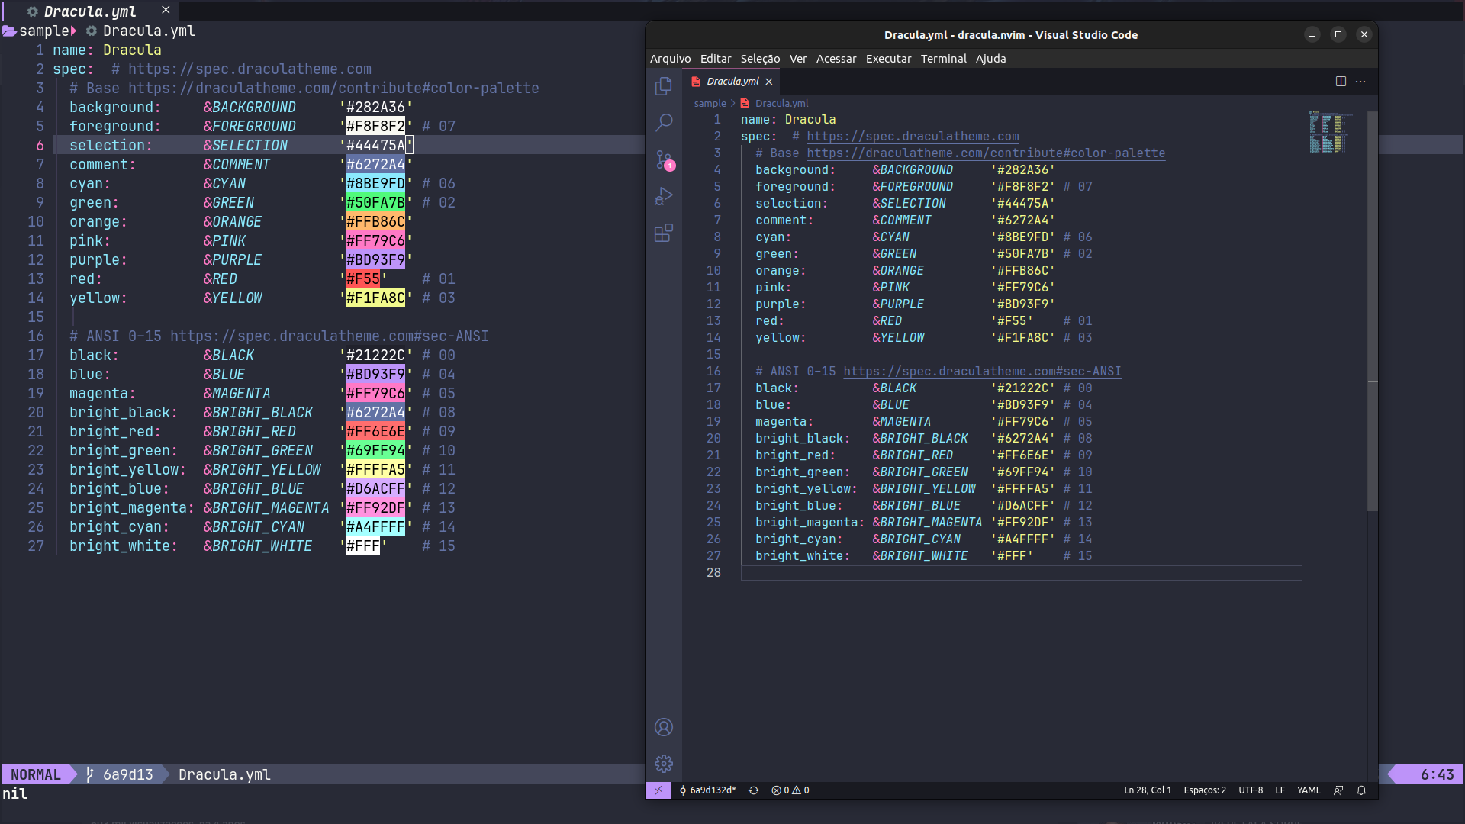The width and height of the screenshot is (1465, 824).
Task: Click '&BRIGHT_MAGENTA' anchor in Neovim
Action: coord(266,508)
